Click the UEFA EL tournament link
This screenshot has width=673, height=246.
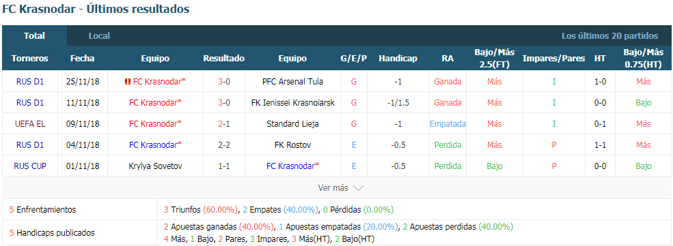[x=30, y=123]
